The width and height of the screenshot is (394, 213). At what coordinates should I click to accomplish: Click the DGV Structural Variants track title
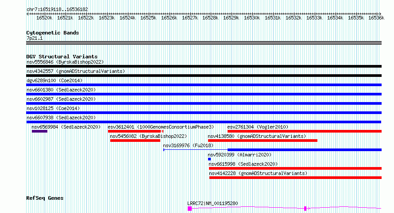(62, 57)
